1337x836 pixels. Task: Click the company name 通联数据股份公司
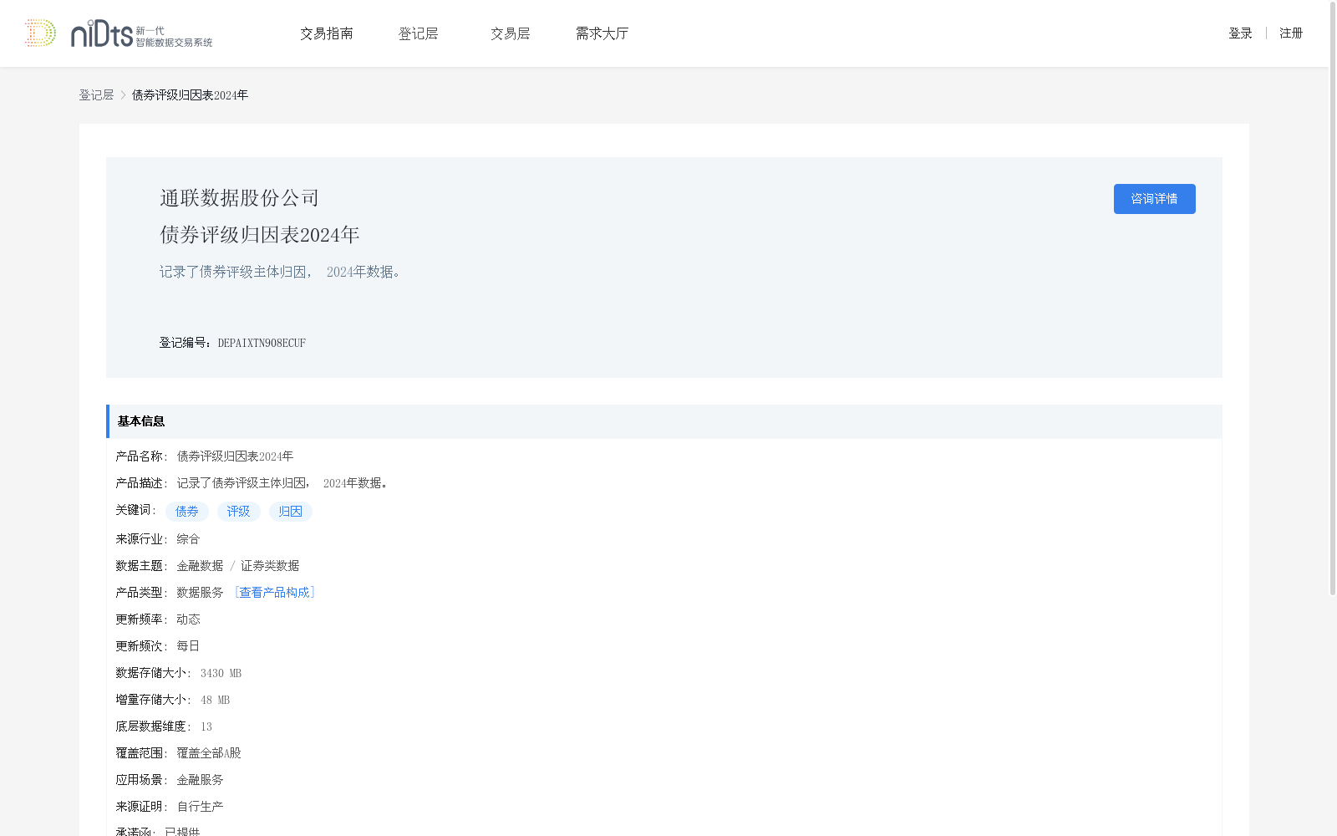(240, 198)
